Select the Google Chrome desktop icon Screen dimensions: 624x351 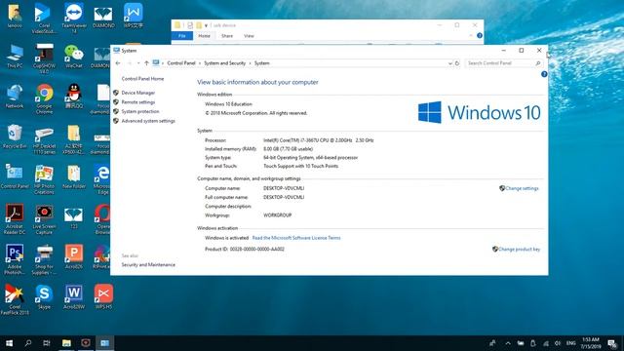(44, 98)
